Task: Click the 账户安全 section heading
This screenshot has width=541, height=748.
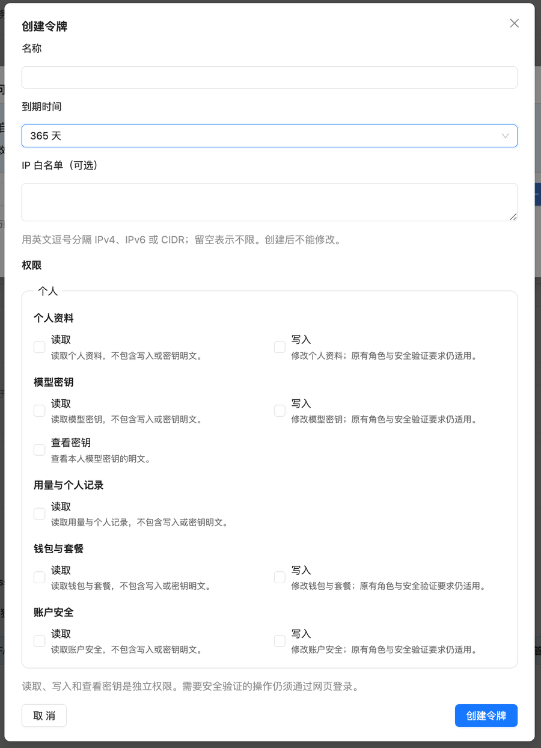Action: click(53, 612)
